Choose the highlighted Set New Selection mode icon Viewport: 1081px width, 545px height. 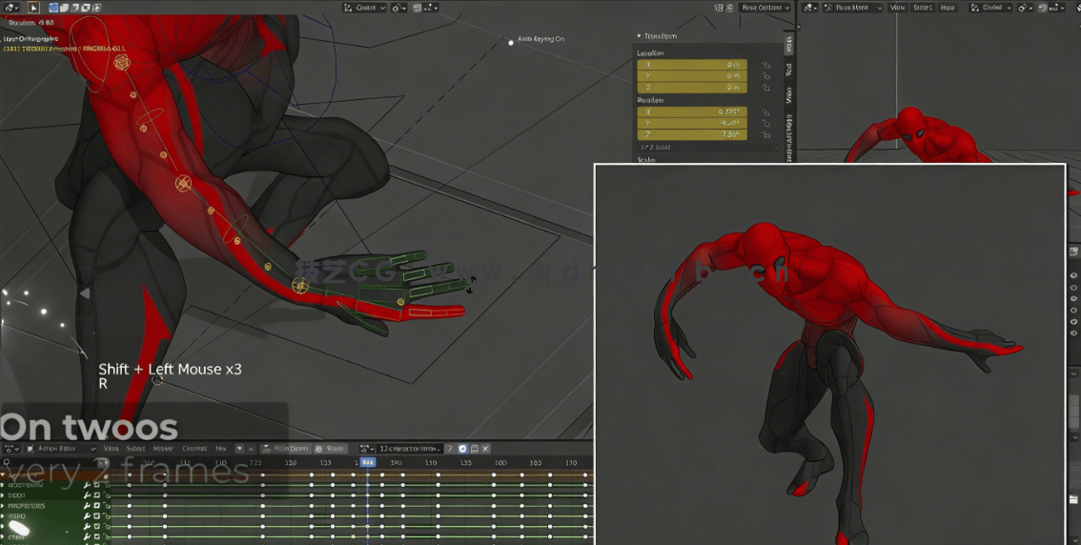53,8
